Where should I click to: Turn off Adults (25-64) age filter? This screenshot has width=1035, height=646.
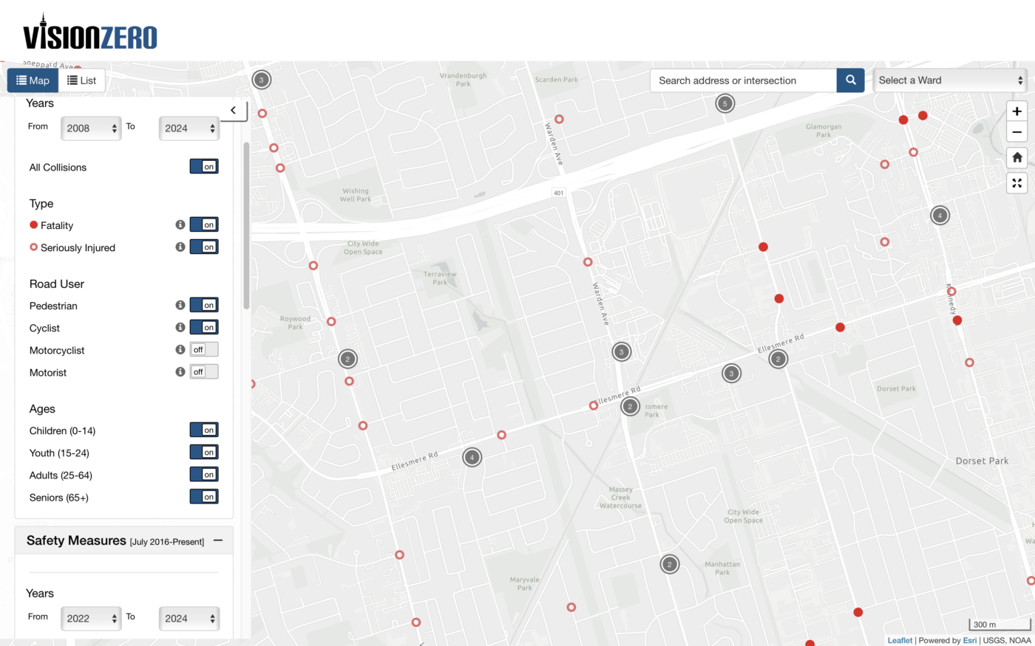204,474
